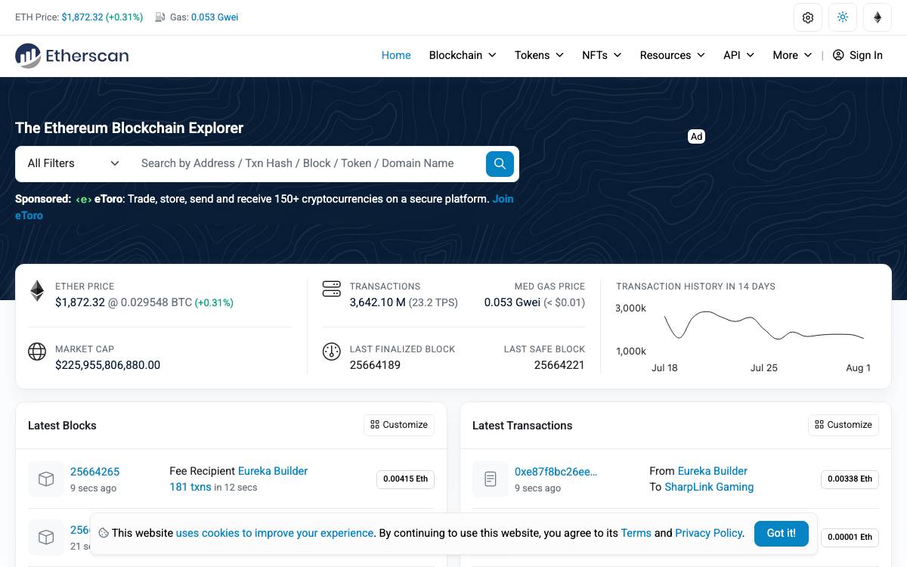Click the Med Gas Price 0.053 Gwei
907x567 pixels.
pyautogui.click(x=512, y=302)
